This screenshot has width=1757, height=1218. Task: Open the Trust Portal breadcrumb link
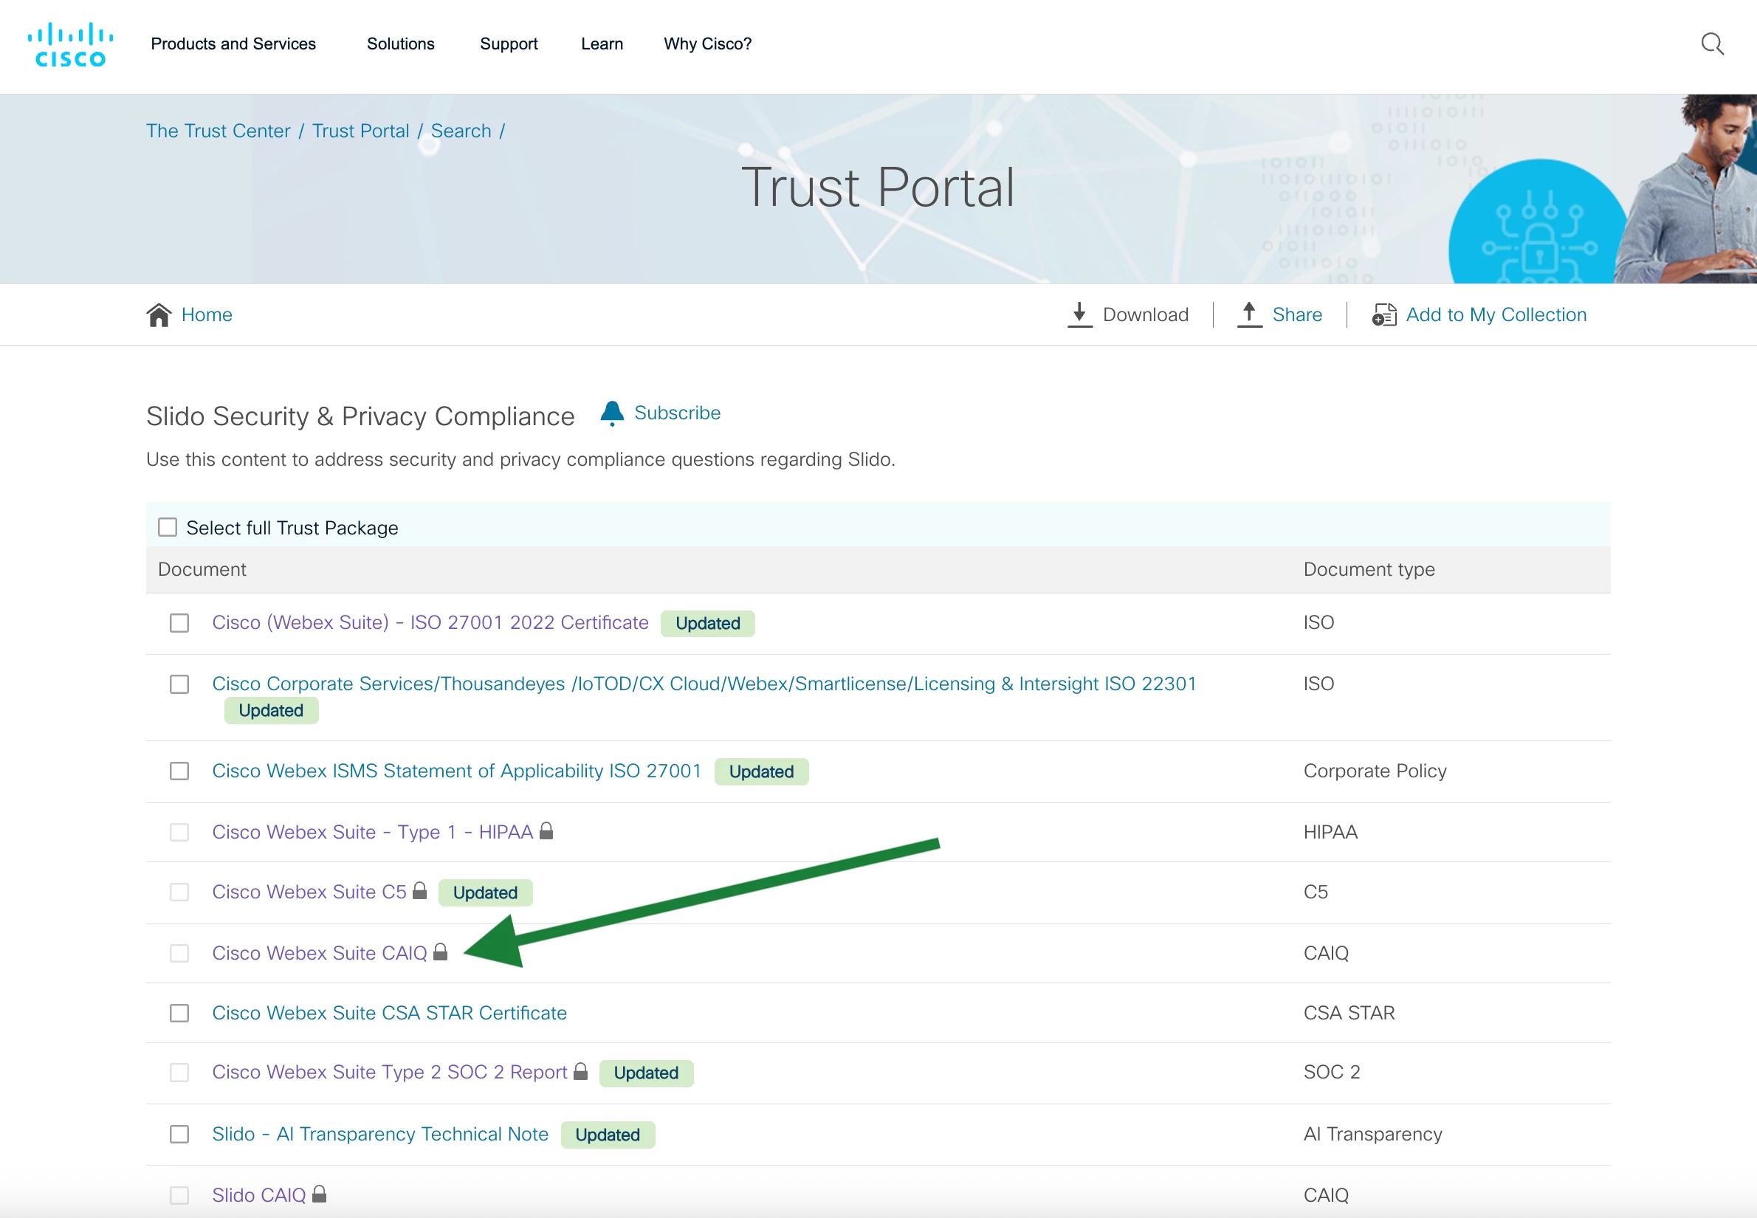pyautogui.click(x=360, y=131)
